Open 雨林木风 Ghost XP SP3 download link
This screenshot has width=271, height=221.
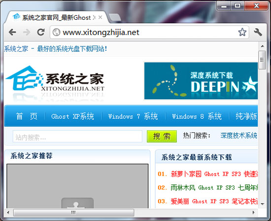[x=214, y=187]
